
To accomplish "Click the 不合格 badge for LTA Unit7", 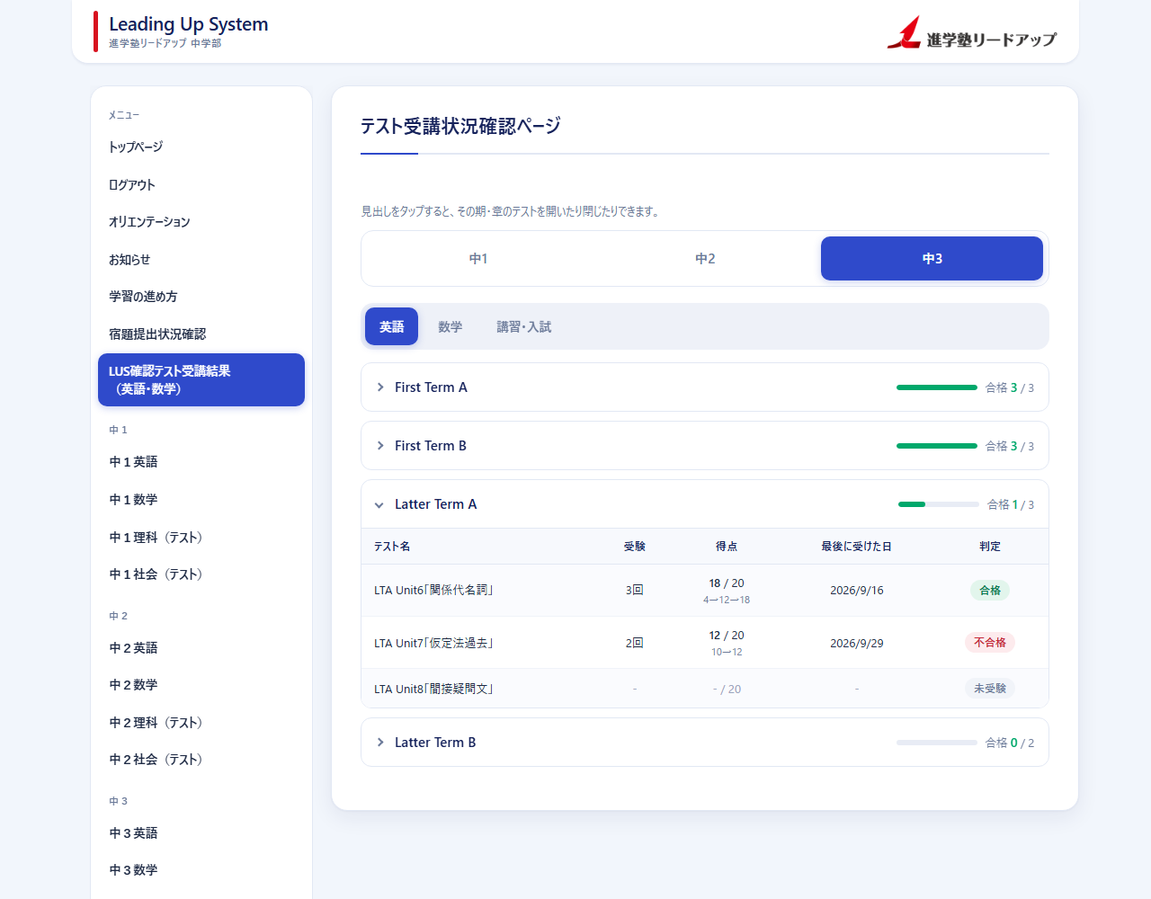I will pos(990,642).
